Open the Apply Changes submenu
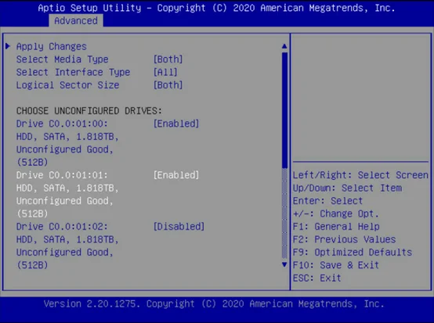Viewport: 434px width, 323px height. [x=52, y=46]
